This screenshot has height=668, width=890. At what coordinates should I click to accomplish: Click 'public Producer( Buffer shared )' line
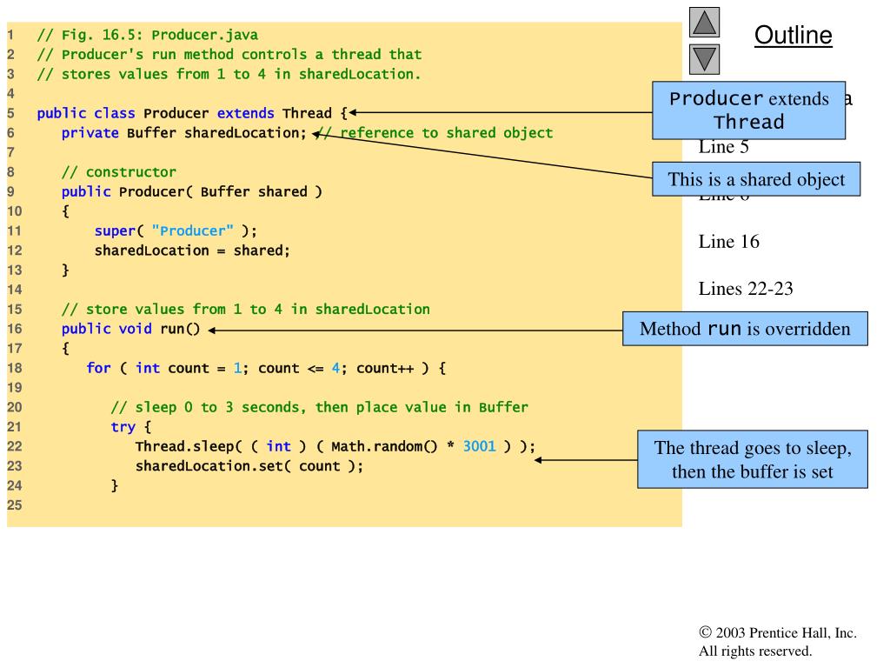[192, 192]
